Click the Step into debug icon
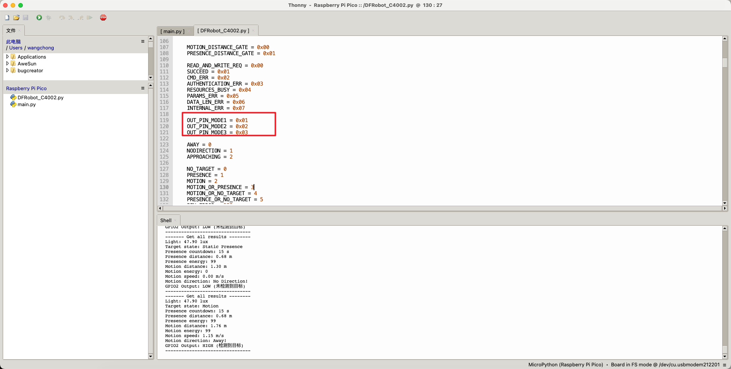 point(71,17)
